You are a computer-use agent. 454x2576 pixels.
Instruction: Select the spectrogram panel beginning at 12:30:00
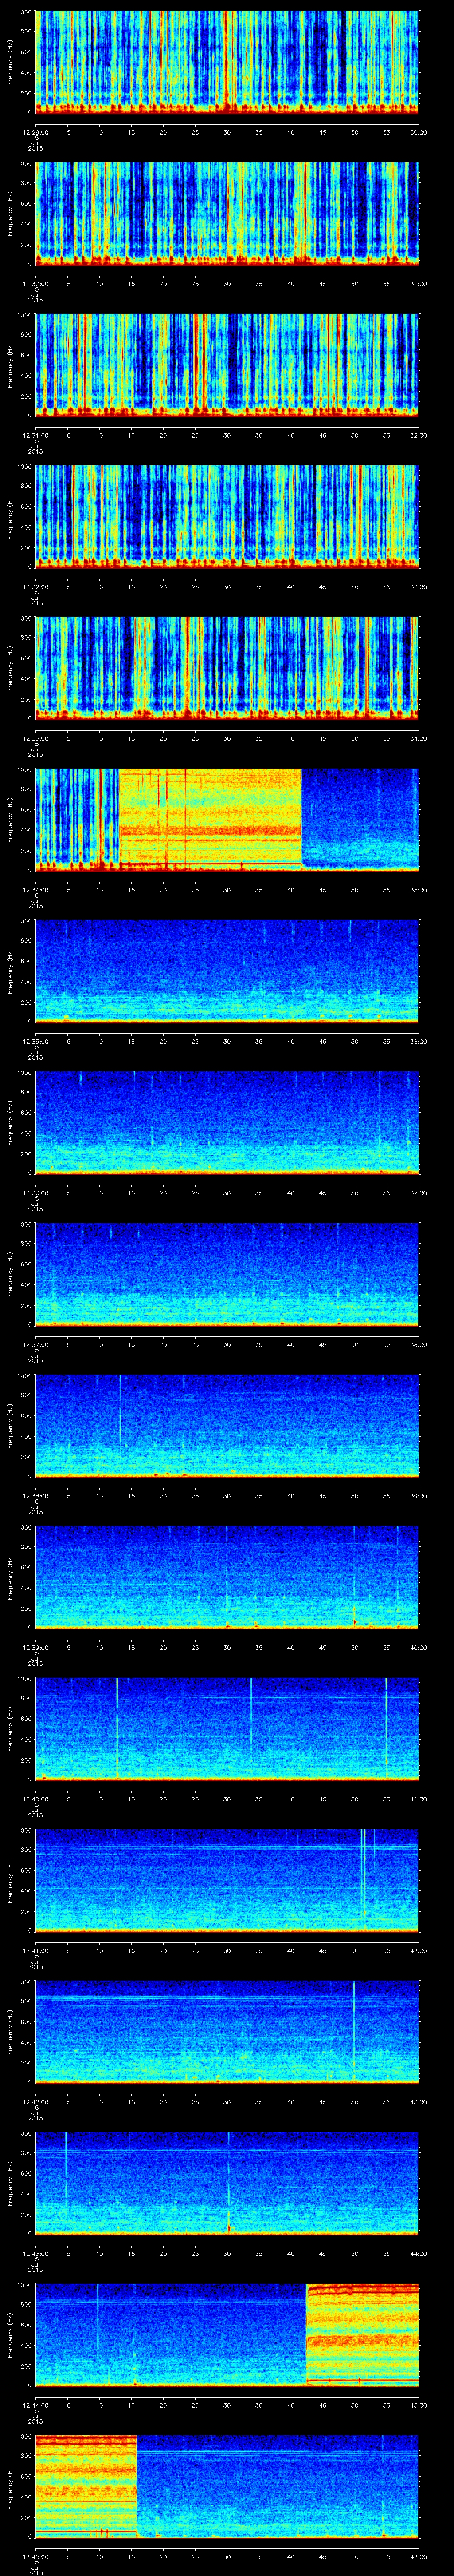227,213
